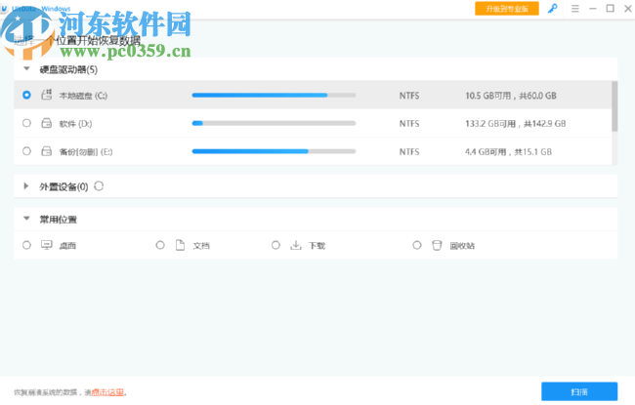
Task: Click the downloads arrow icon
Action: coord(296,245)
